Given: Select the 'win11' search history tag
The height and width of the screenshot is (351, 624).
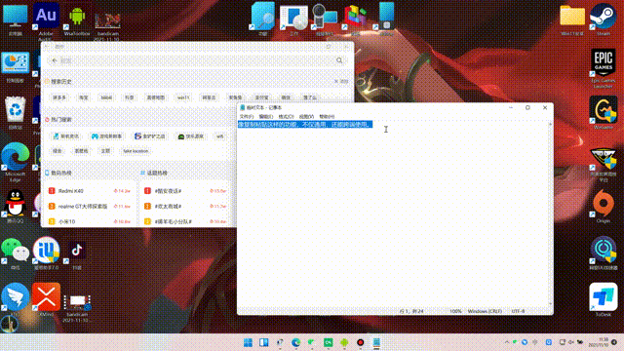Looking at the screenshot, I should pyautogui.click(x=183, y=97).
